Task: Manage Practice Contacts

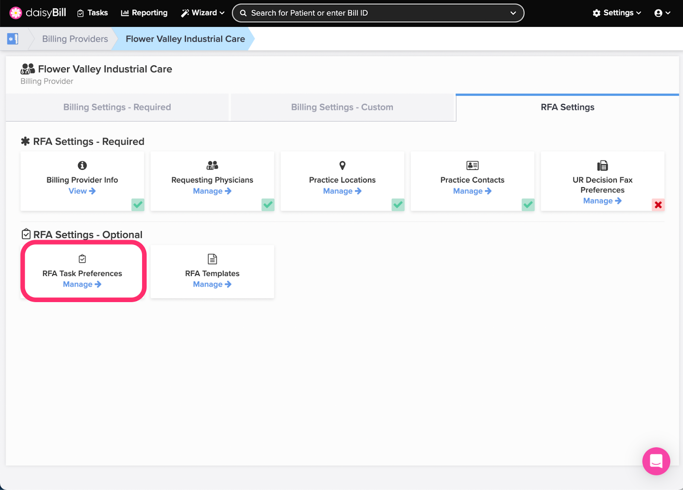Action: point(473,191)
